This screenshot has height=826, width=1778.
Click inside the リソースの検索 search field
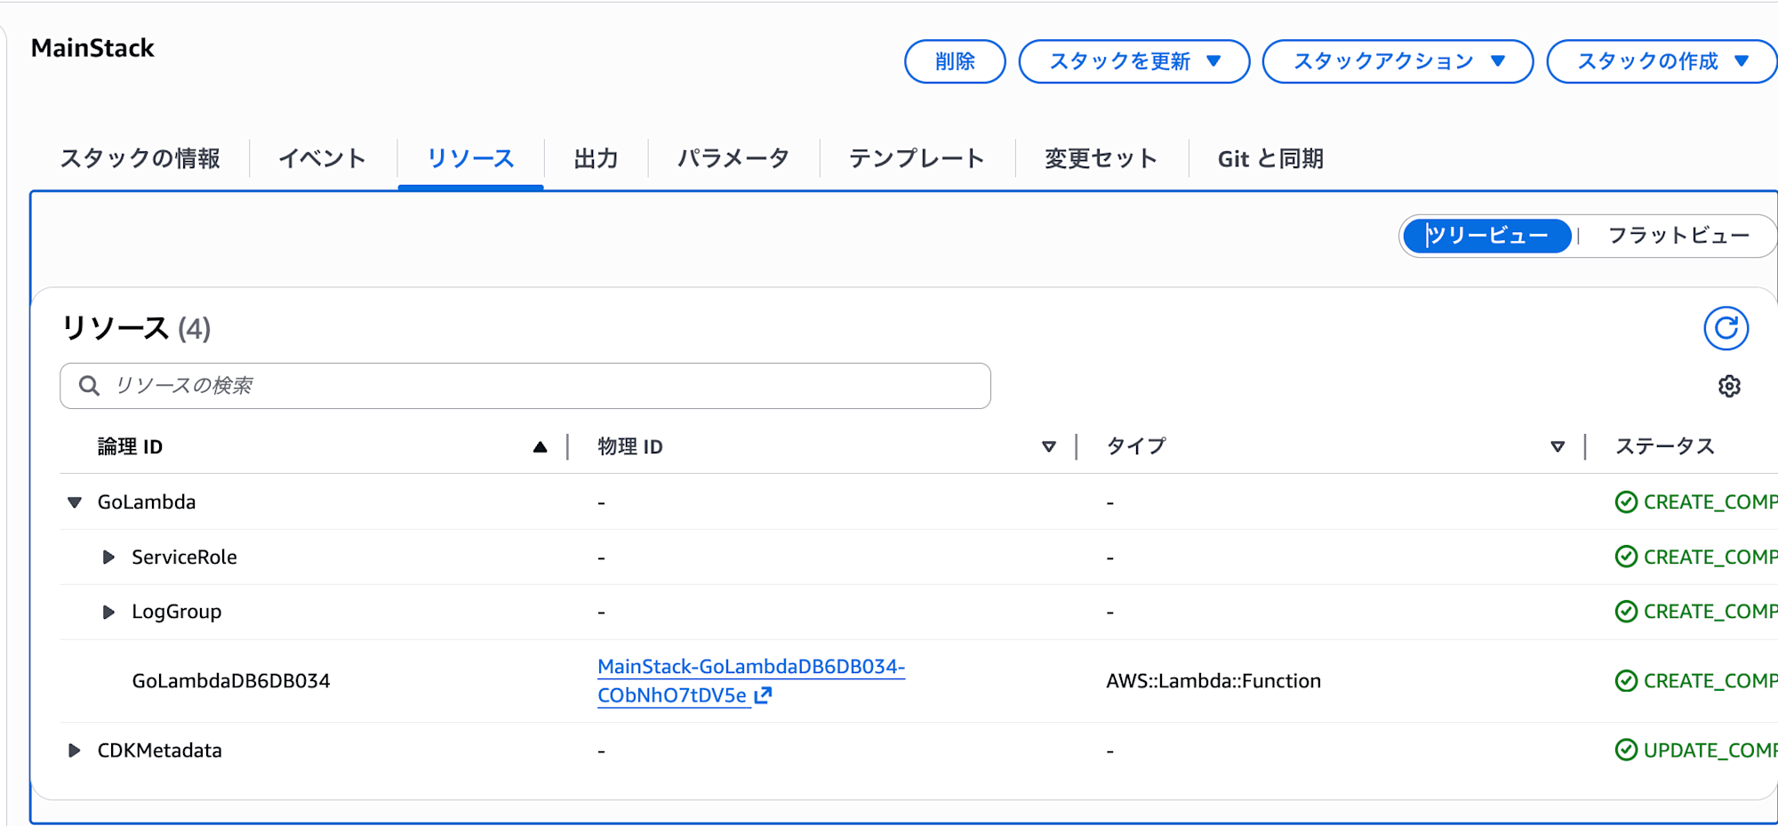click(444, 385)
